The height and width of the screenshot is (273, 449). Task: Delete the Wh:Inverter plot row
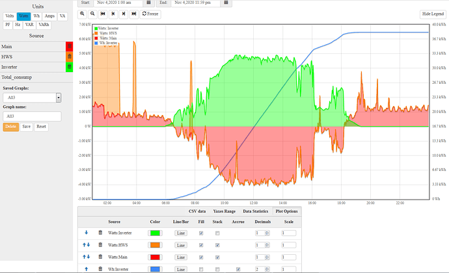coord(100,268)
